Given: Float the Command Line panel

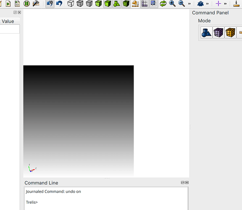Looking at the screenshot, I should (183, 183).
